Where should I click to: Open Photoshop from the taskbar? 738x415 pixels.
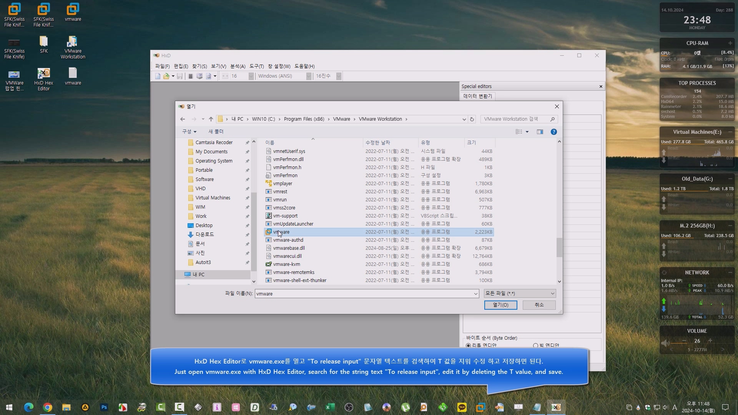[x=104, y=407]
